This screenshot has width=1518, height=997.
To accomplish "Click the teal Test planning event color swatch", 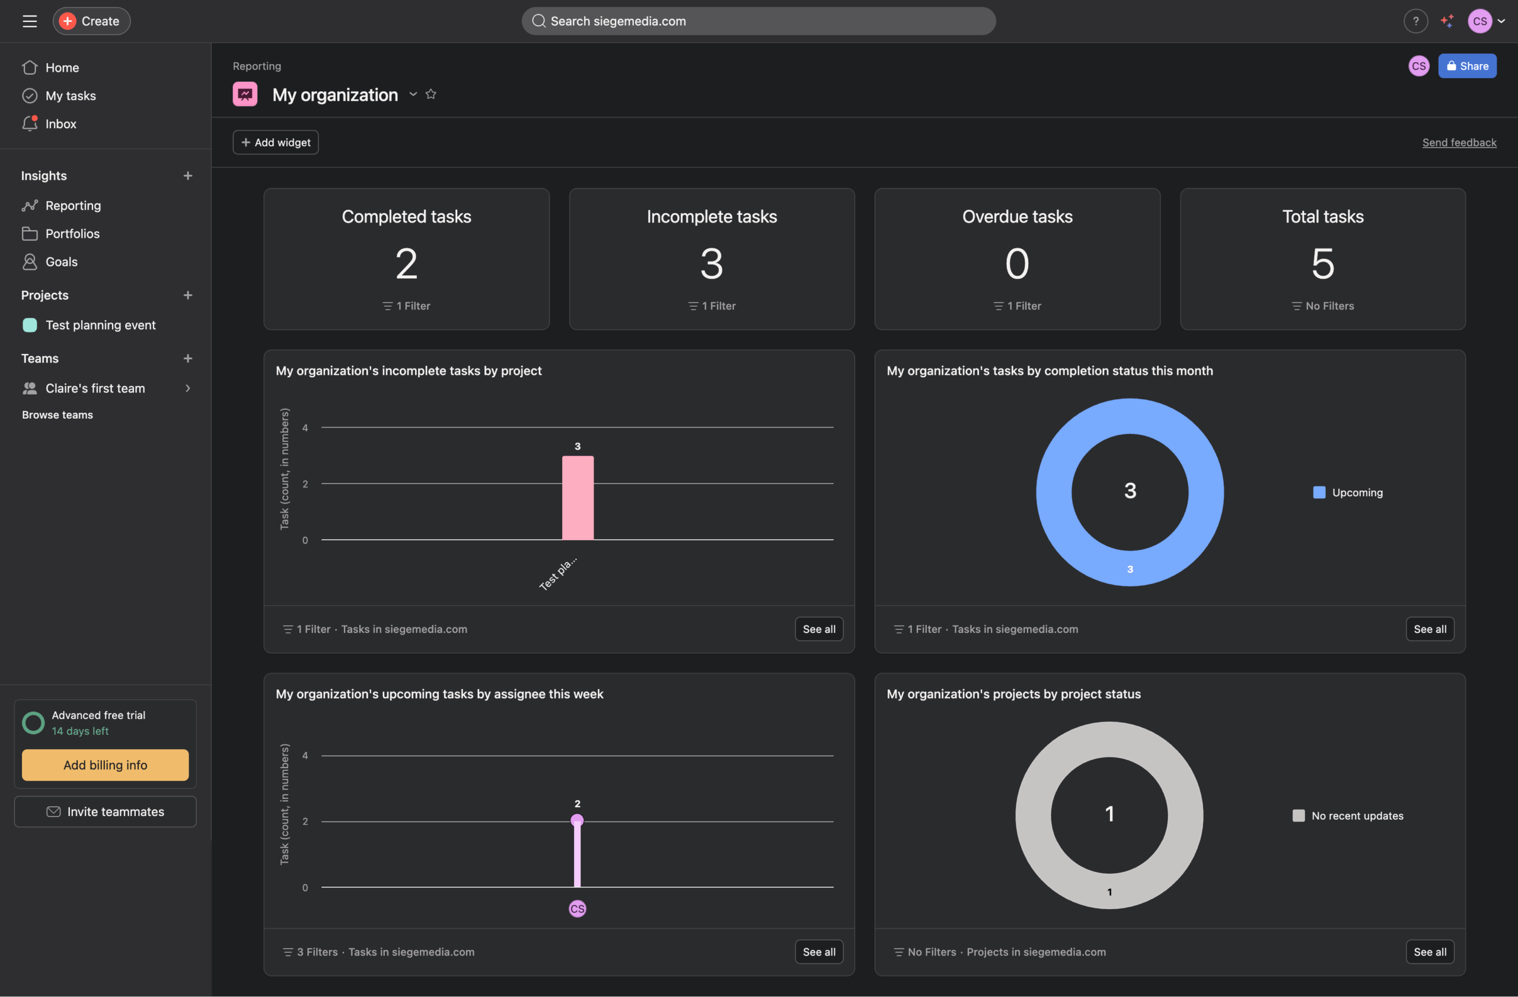I will (30, 324).
